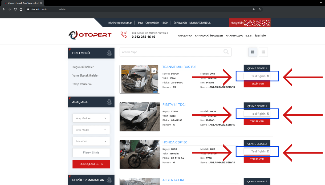This screenshot has height=185, width=325.
Task: Open the Araç Markası dropdown
Action: (x=91, y=118)
